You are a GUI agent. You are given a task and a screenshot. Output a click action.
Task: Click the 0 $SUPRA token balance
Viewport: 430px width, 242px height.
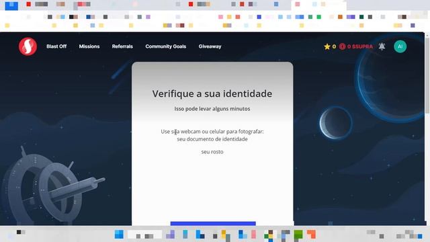[356, 46]
